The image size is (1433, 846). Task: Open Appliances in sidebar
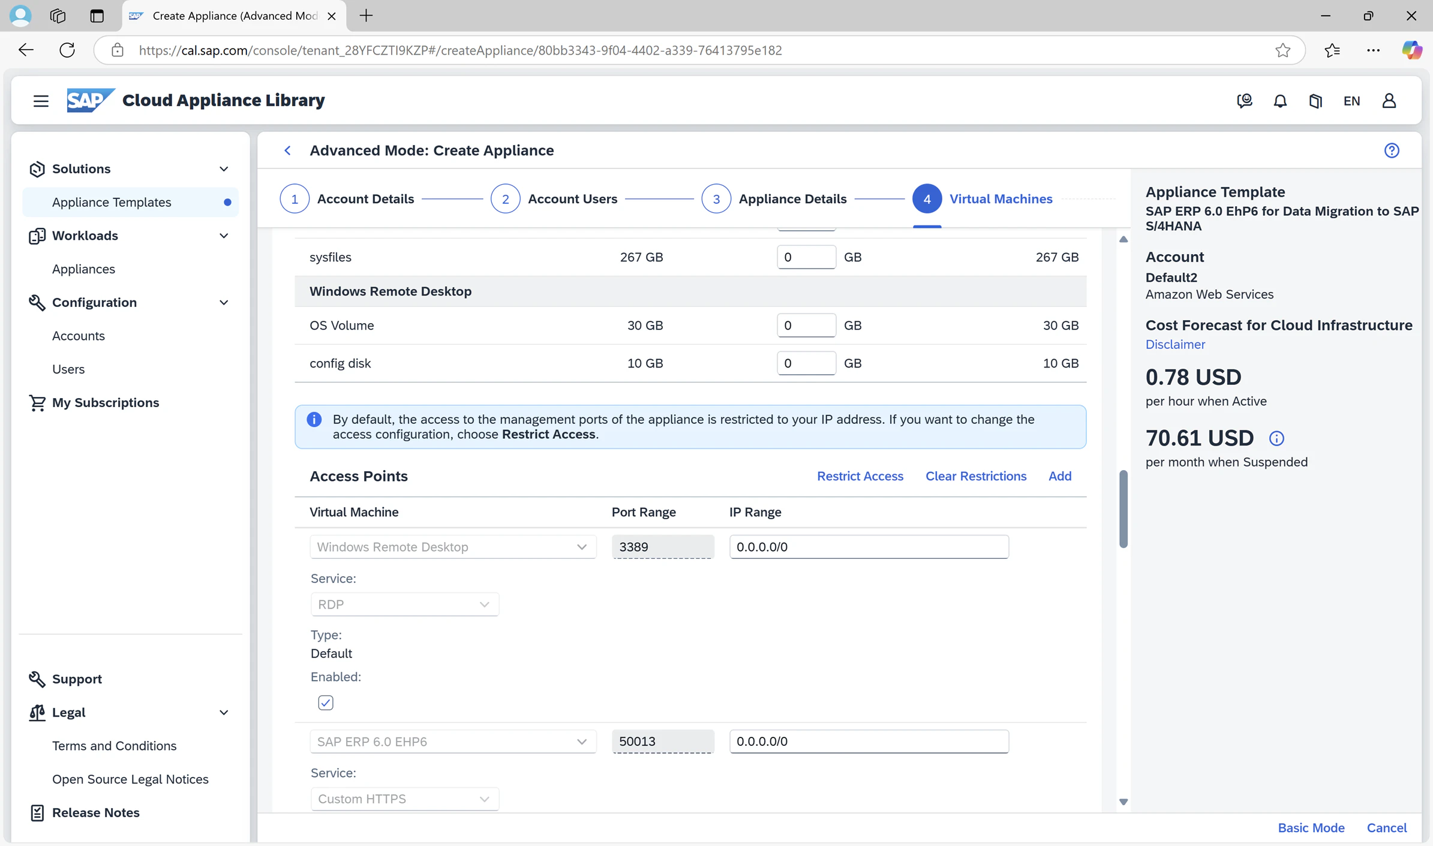click(83, 269)
